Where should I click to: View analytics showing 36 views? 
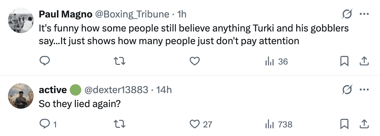tap(277, 62)
